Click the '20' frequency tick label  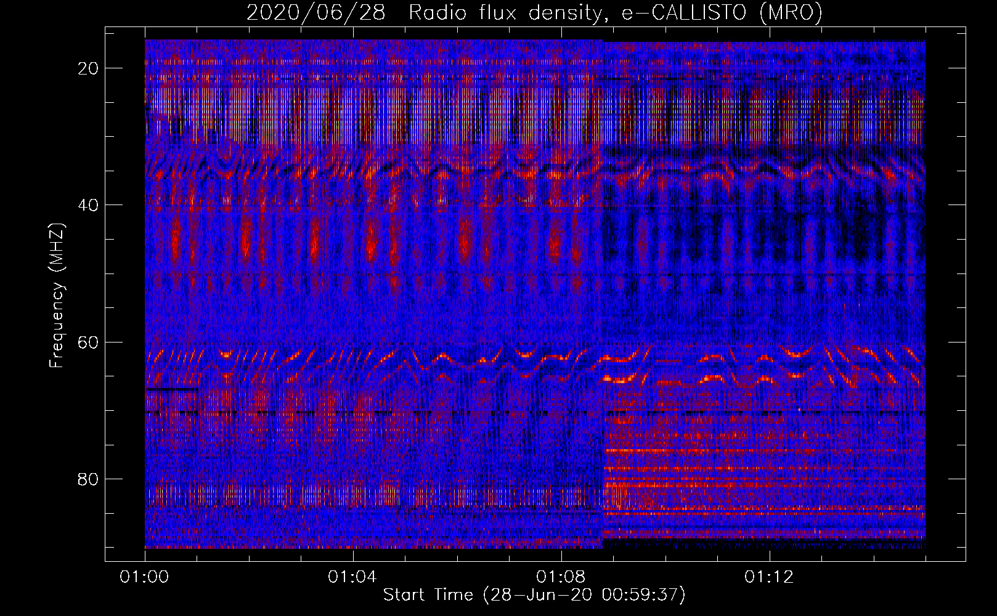[89, 68]
